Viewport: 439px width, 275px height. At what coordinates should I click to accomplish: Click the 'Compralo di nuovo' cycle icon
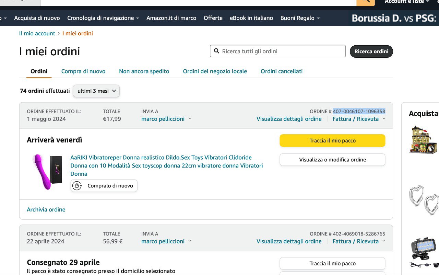(x=77, y=186)
